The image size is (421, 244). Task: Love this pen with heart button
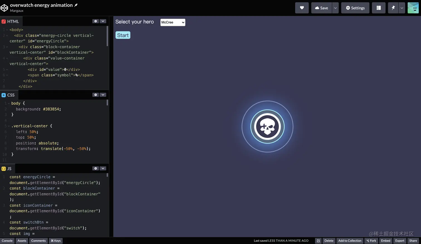[x=302, y=8]
